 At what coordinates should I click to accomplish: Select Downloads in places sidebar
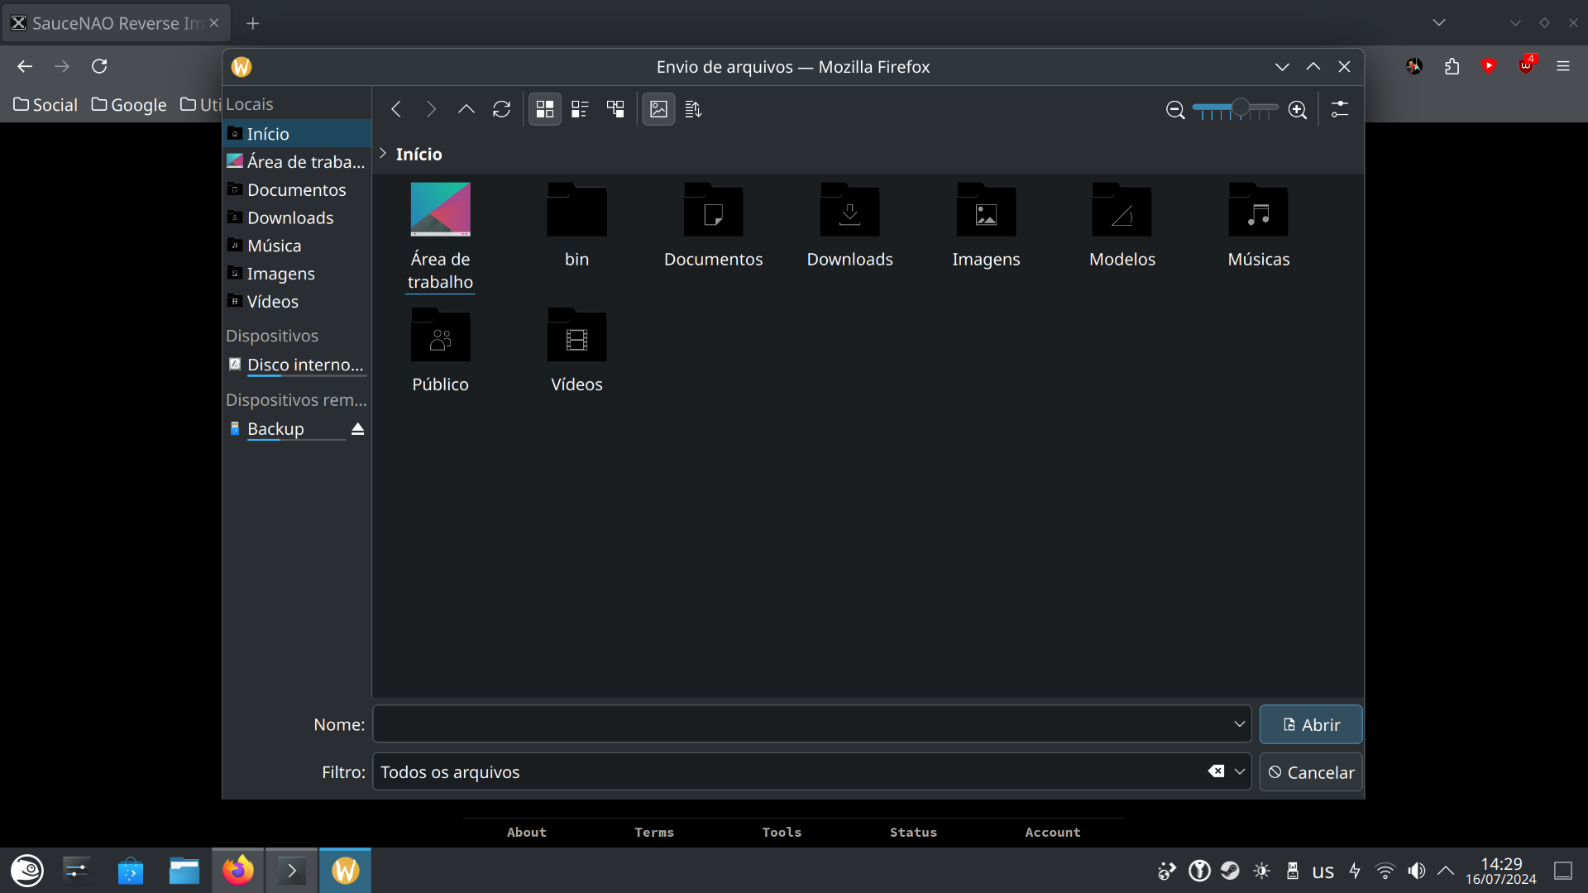(x=290, y=217)
